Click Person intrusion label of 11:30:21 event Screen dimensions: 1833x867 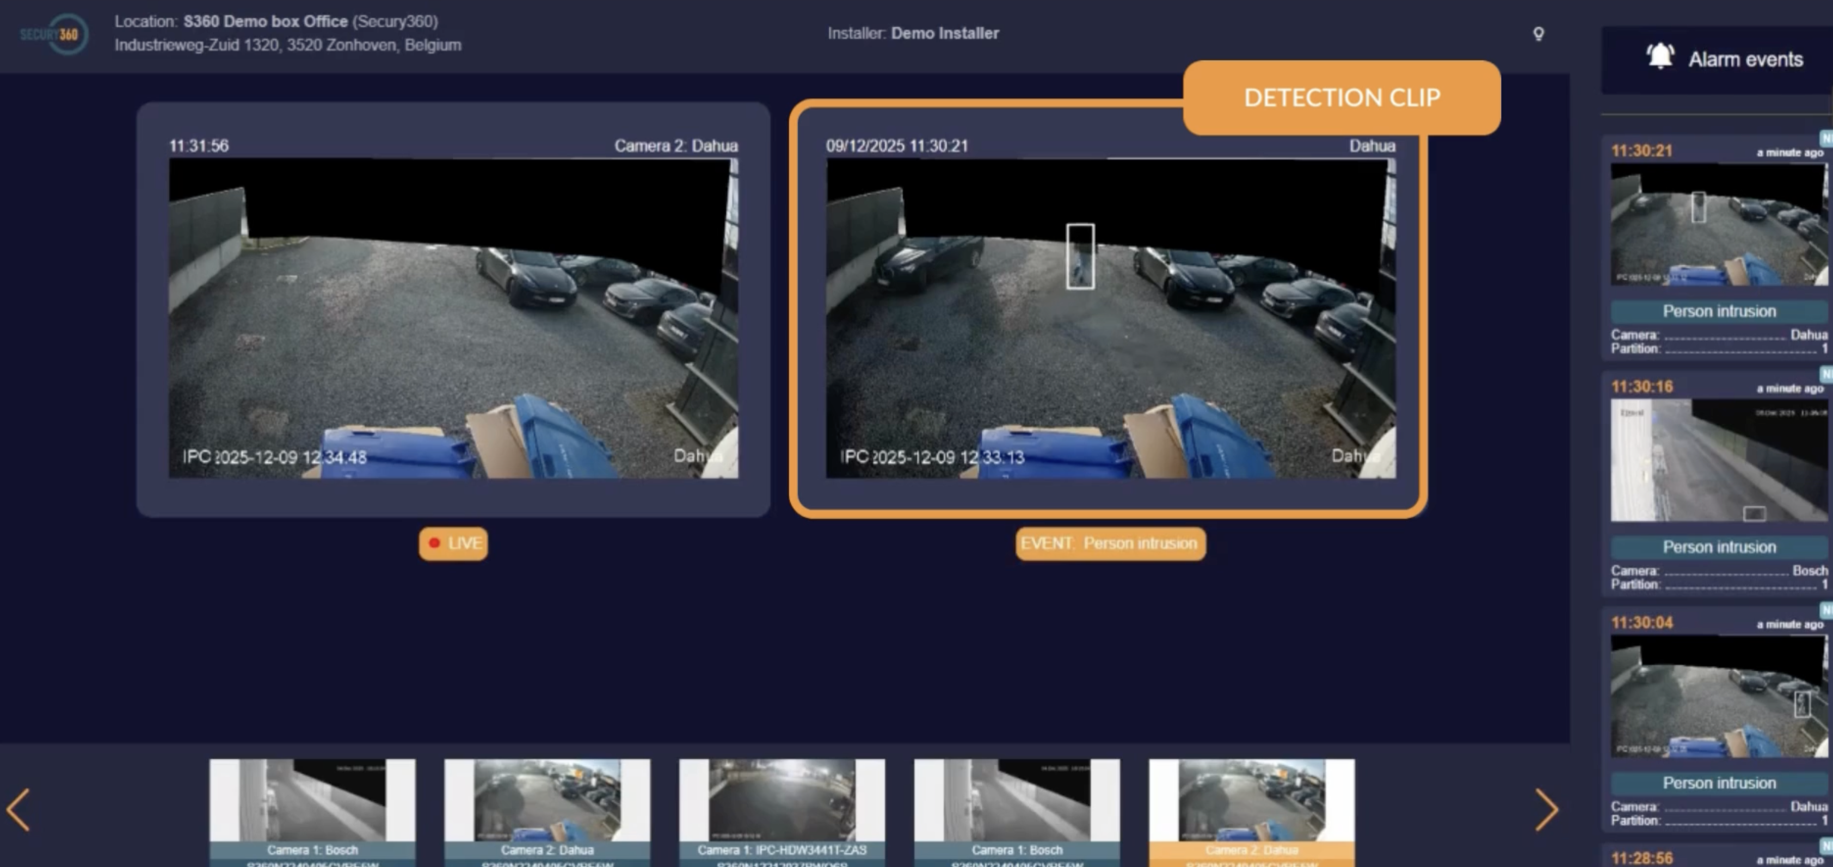click(x=1719, y=311)
